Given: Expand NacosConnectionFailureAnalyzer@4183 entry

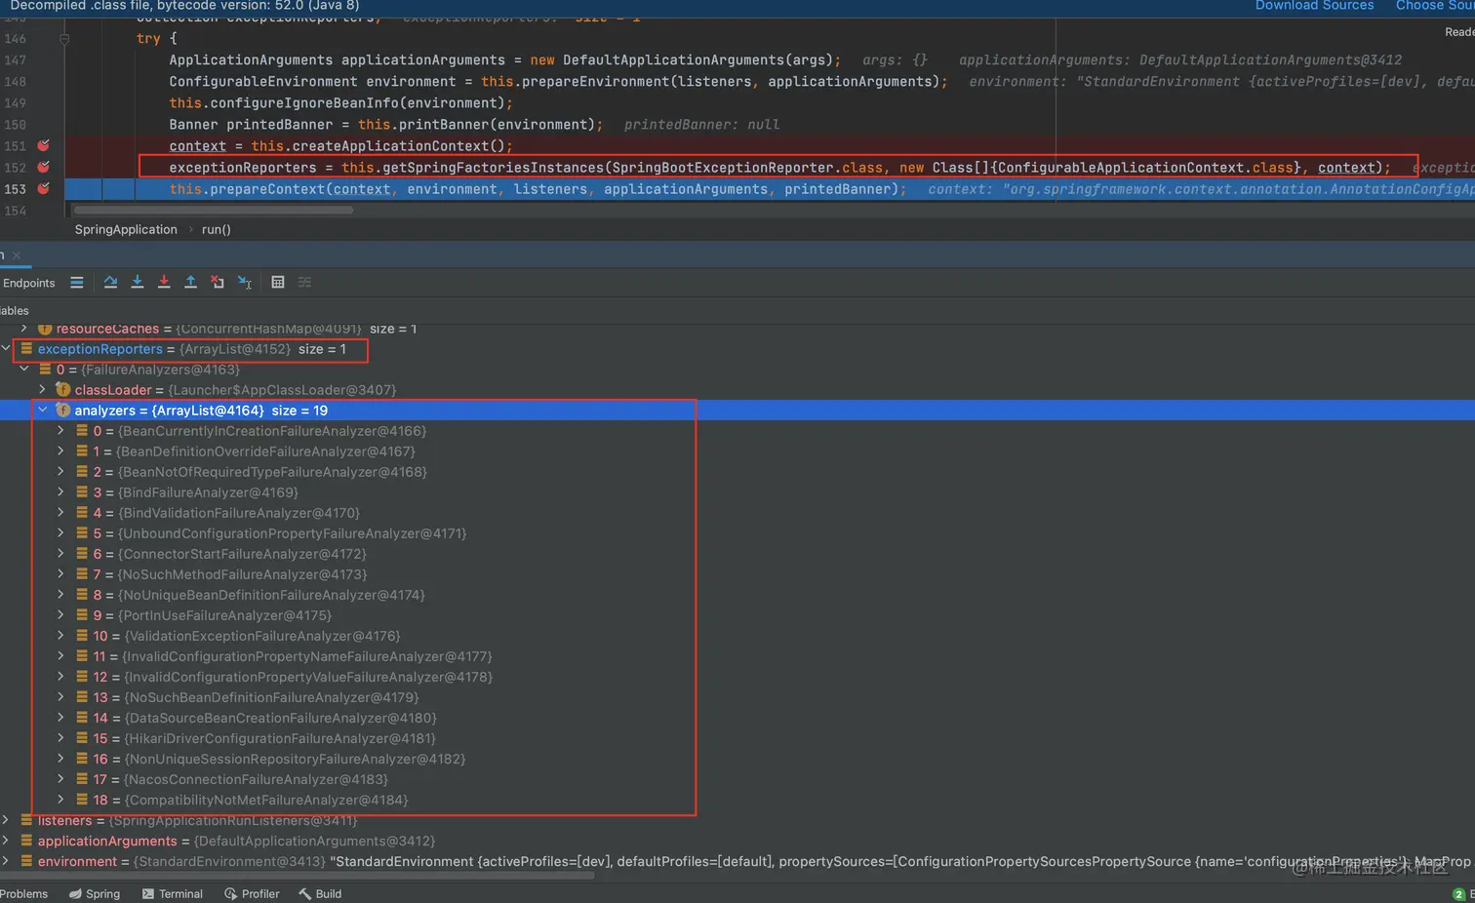Looking at the screenshot, I should 60,778.
